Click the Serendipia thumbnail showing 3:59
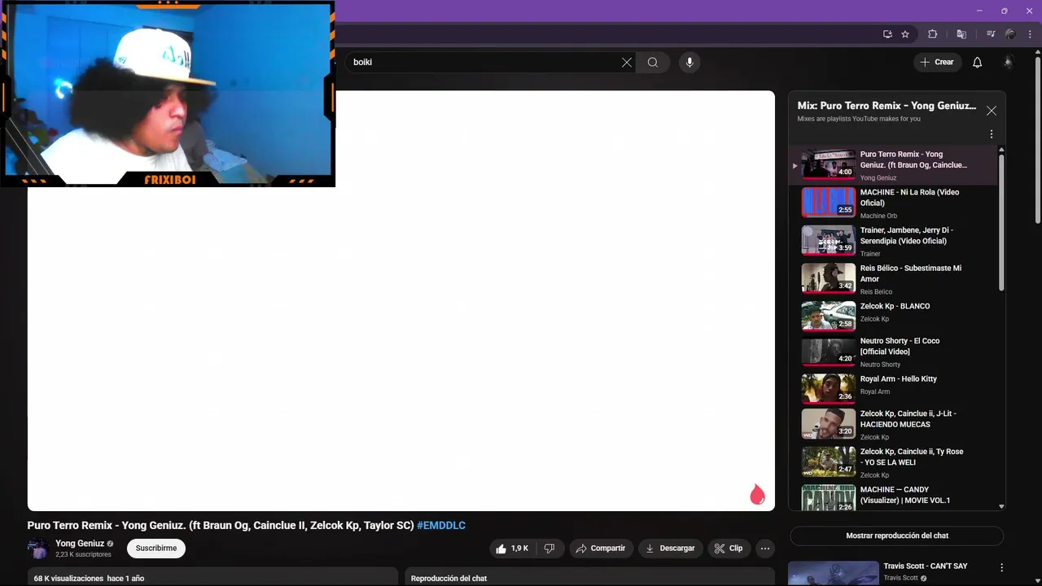 829,241
